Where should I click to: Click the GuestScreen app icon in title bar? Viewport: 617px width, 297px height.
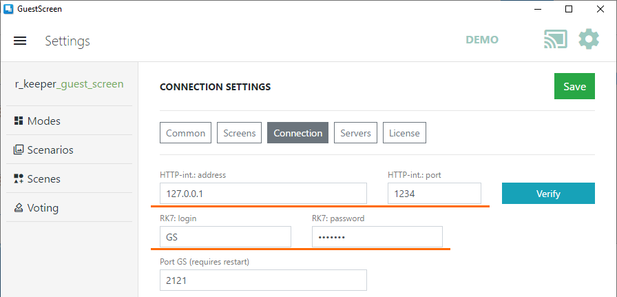pos(8,9)
